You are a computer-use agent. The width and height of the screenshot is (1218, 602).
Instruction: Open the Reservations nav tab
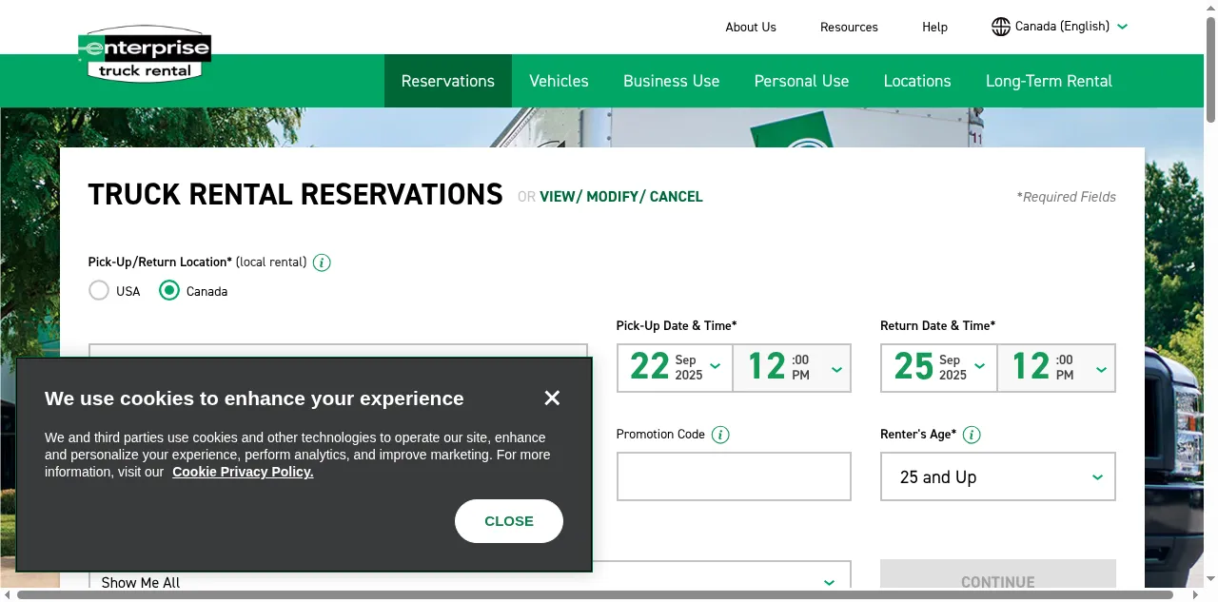point(448,81)
